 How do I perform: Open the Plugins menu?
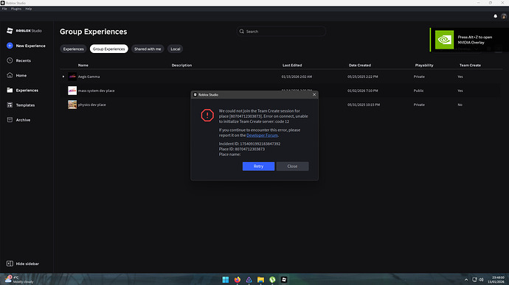[x=16, y=9]
